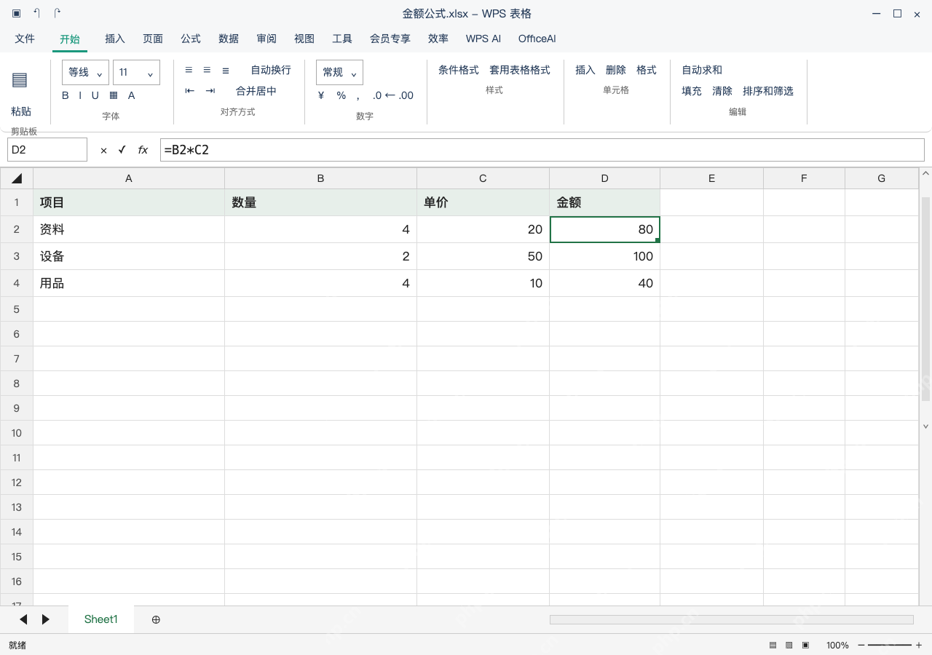Viewport: 932px width, 655px height.
Task: Toggle bold formatting
Action: click(x=66, y=95)
